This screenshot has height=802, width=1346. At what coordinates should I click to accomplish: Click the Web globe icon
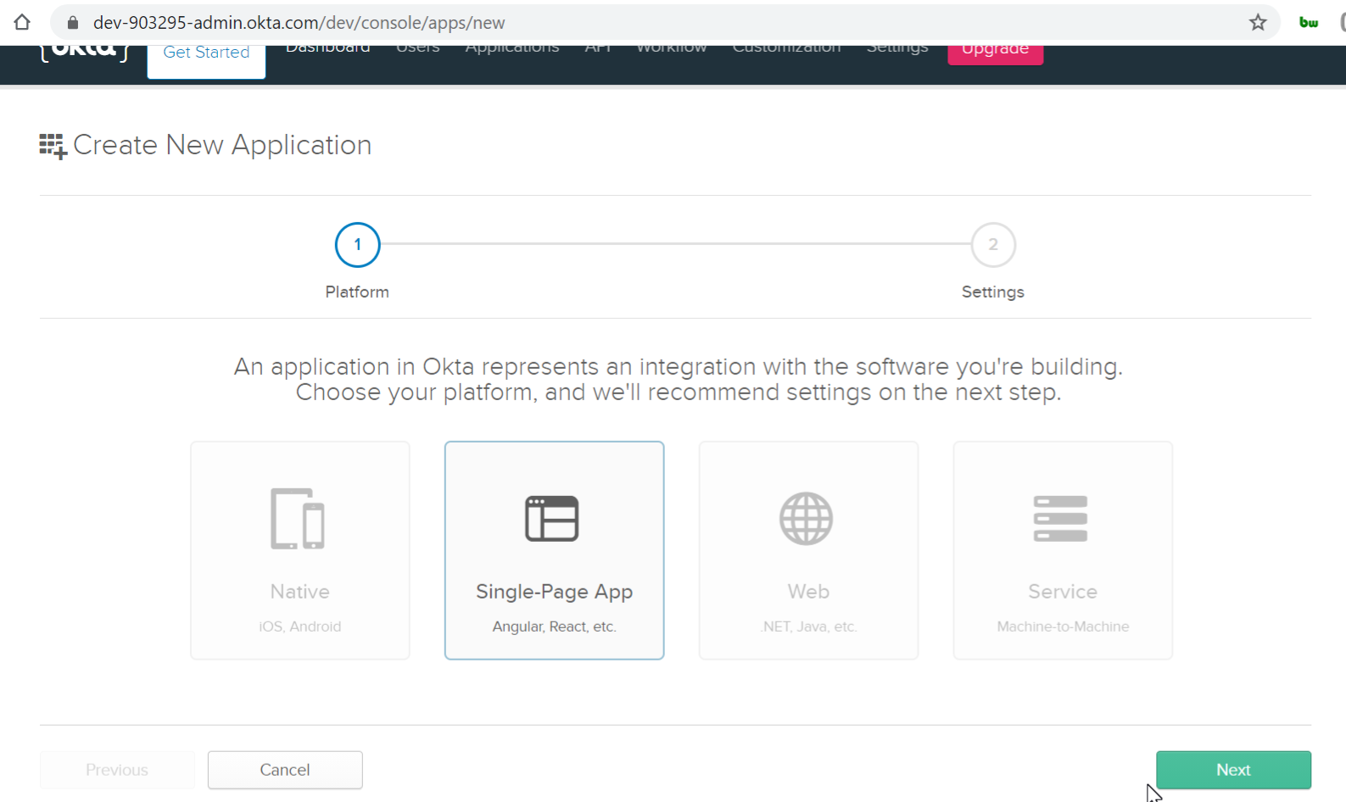tap(807, 518)
